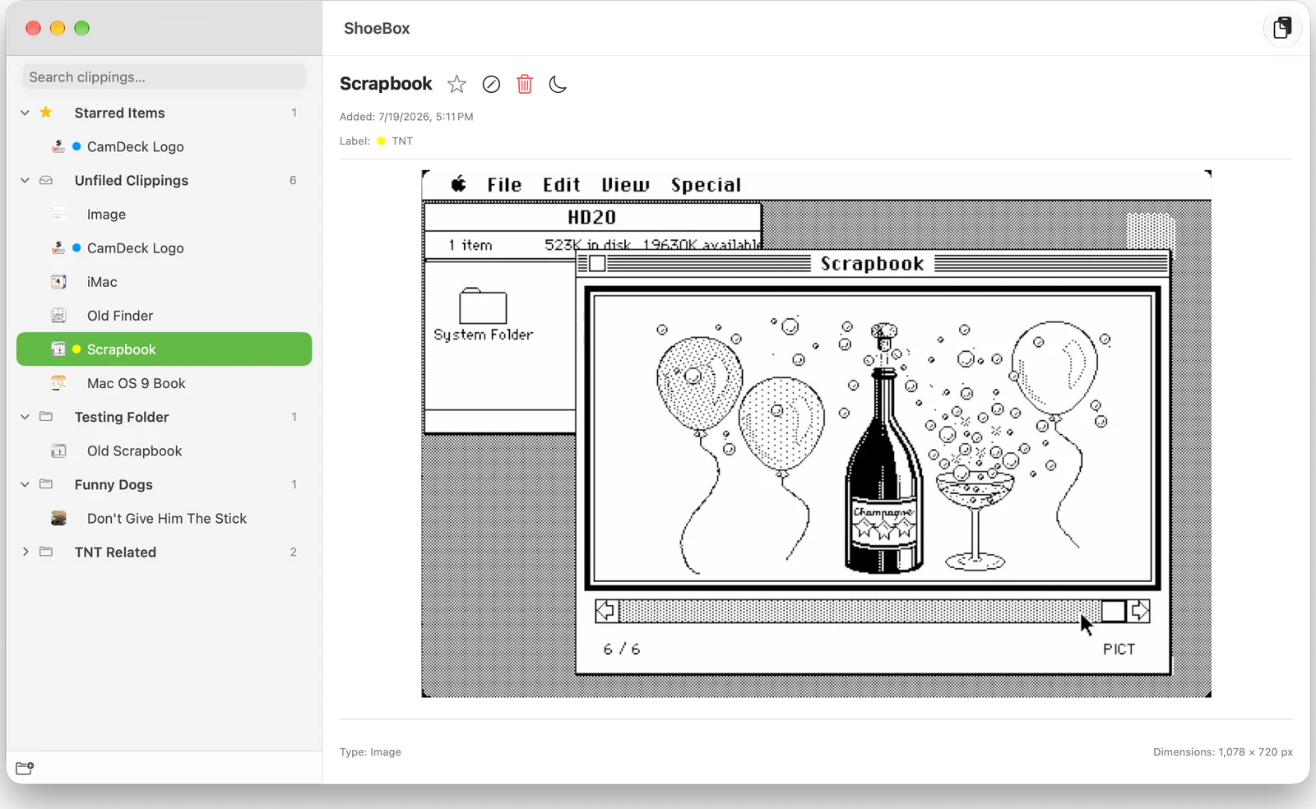Collapse the Starred Items section

tap(25, 113)
